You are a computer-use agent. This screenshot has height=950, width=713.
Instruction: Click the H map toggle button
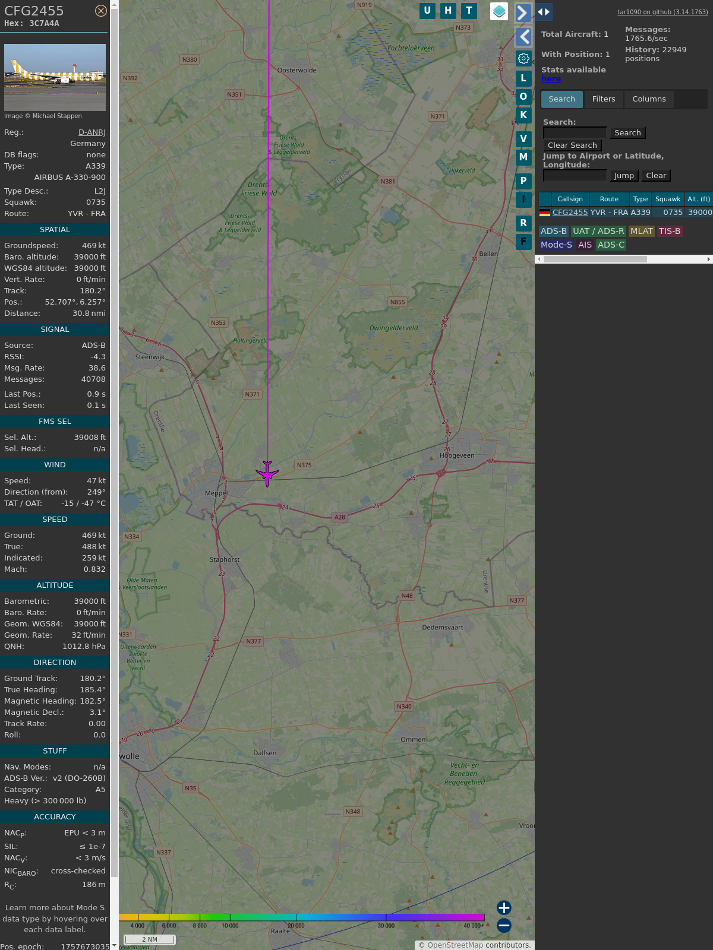click(x=448, y=11)
